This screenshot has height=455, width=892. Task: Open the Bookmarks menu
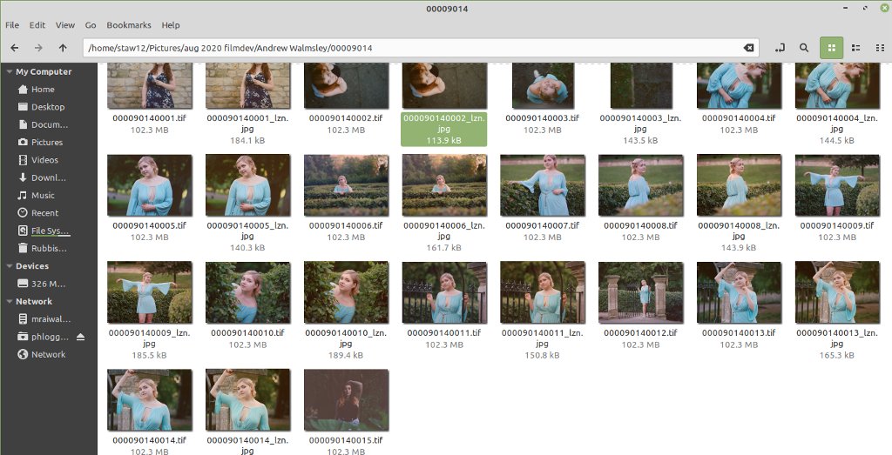click(x=129, y=25)
